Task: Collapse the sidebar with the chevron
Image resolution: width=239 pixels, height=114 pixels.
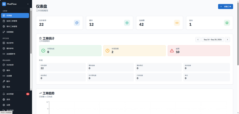Action: pos(28,4)
